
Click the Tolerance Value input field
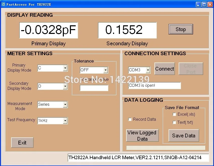pos(94,88)
